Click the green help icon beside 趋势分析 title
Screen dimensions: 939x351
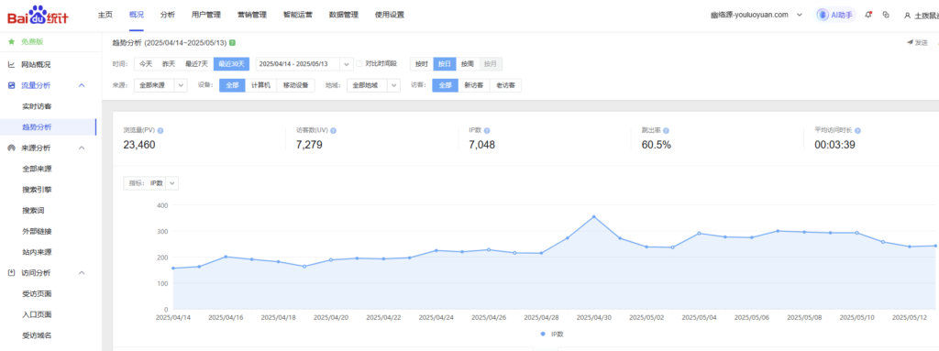pyautogui.click(x=232, y=42)
